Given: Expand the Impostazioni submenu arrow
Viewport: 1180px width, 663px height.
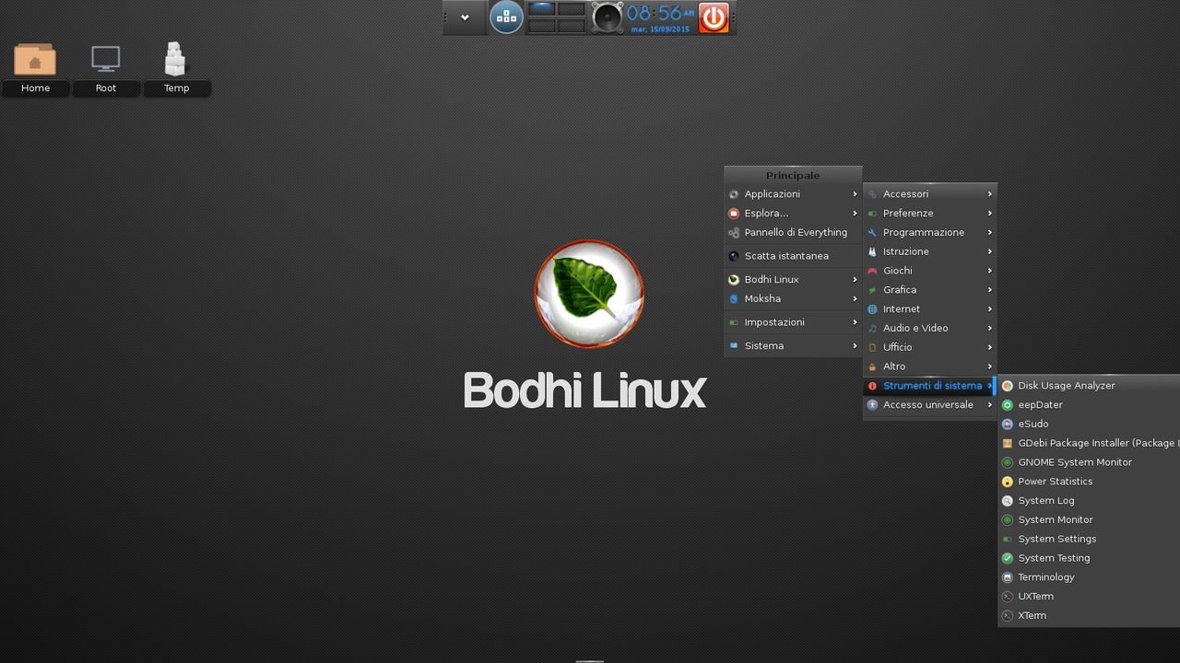Looking at the screenshot, I should click(x=855, y=322).
